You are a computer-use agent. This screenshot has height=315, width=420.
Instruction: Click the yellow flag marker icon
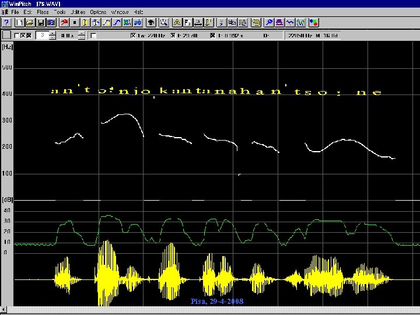209,23
